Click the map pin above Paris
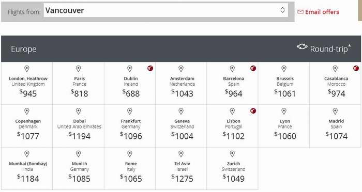 [79, 69]
